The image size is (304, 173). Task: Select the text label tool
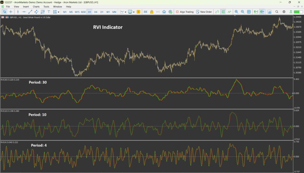pyautogui.click(x=49, y=12)
